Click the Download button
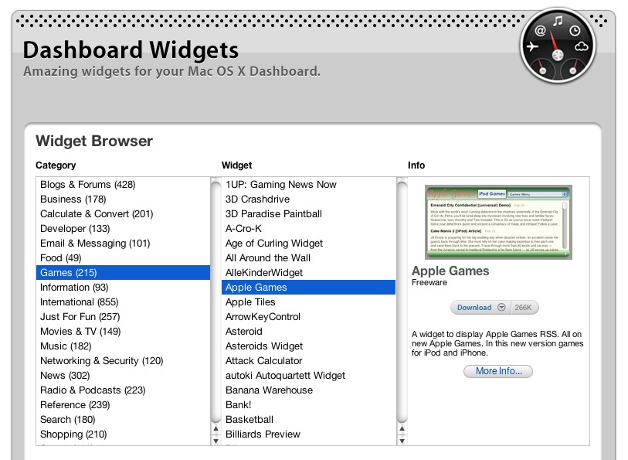 pos(474,308)
